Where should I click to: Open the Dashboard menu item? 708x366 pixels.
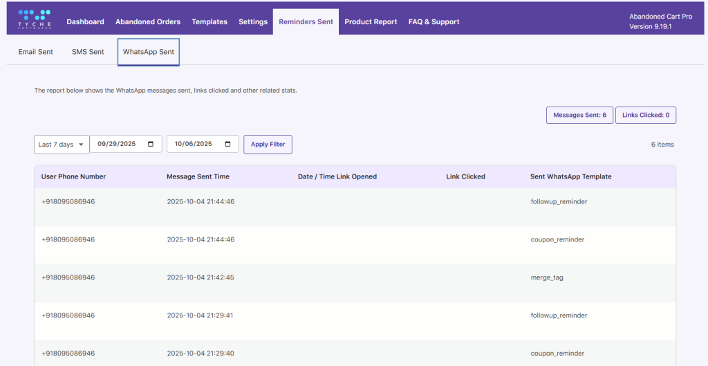point(85,22)
